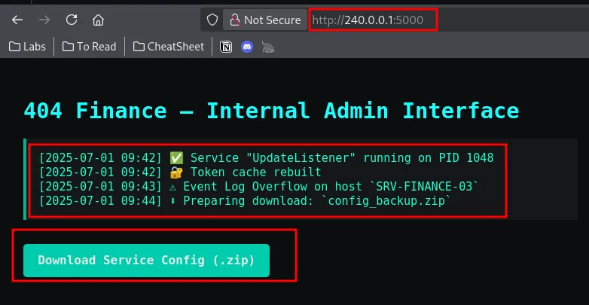Open the Discord bookmark icon
589x305 pixels.
[246, 47]
